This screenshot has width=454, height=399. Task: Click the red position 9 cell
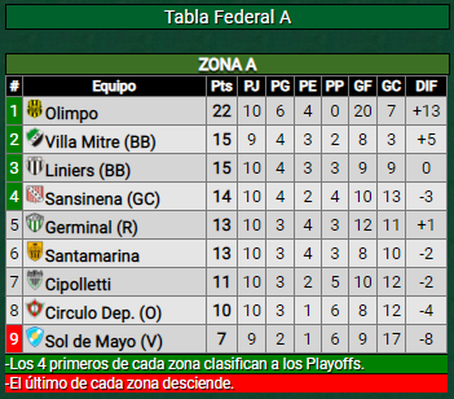point(14,339)
